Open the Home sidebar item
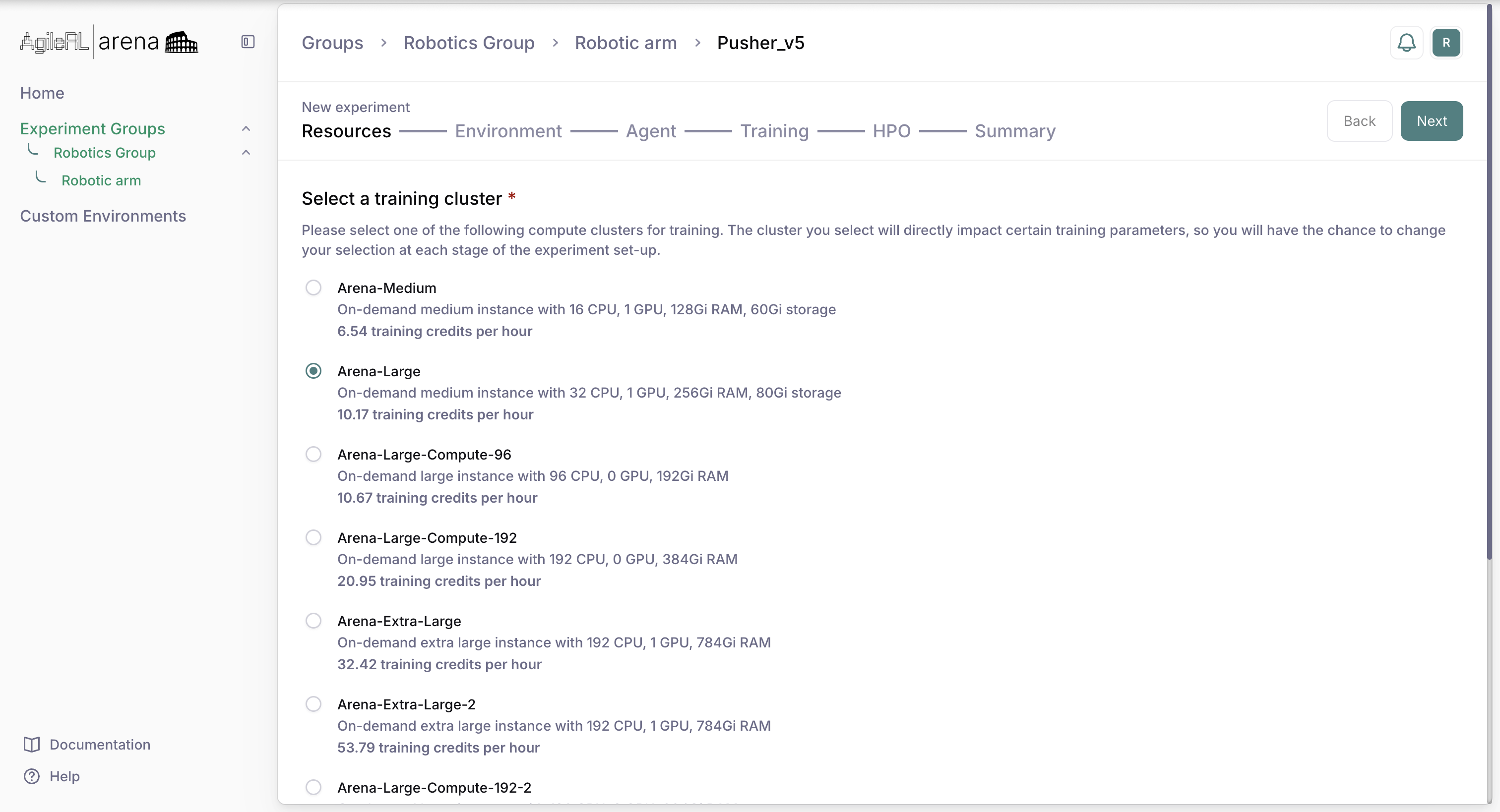This screenshot has height=812, width=1500. click(42, 93)
